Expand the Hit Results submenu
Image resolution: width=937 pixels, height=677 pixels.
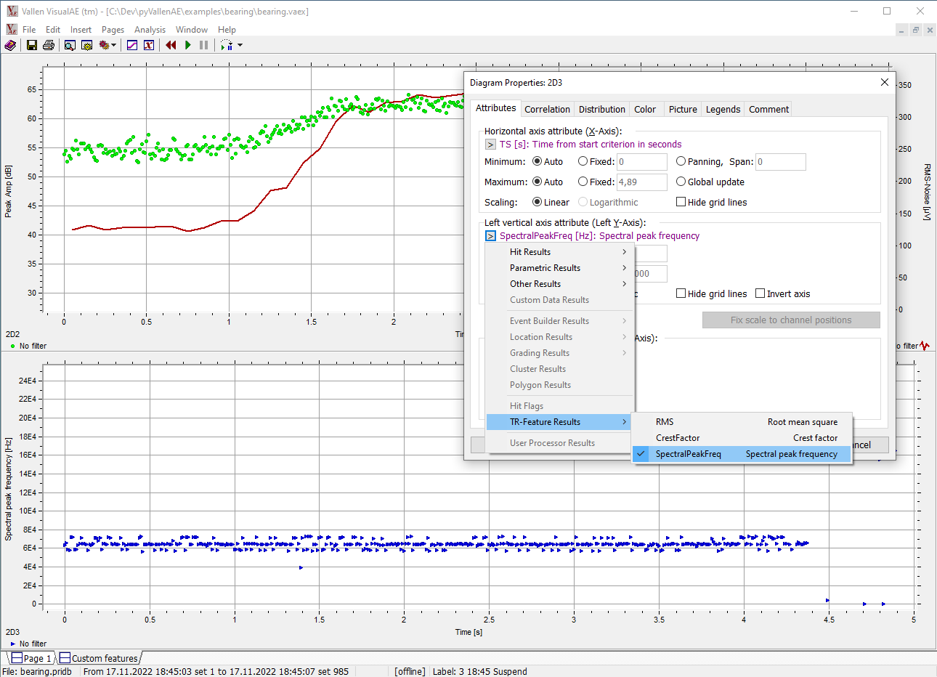point(560,252)
